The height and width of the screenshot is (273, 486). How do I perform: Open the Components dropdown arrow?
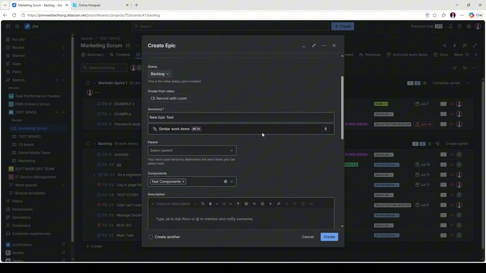coord(232,182)
